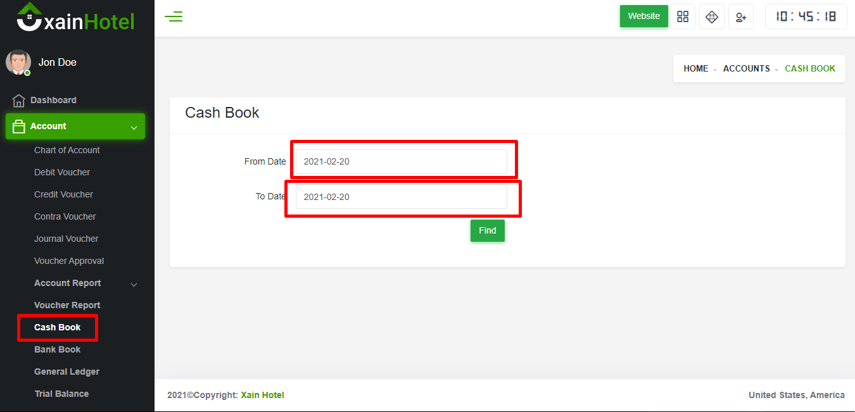Click the hamburger menu toggle icon
Image resolution: width=855 pixels, height=412 pixels.
pyautogui.click(x=174, y=17)
